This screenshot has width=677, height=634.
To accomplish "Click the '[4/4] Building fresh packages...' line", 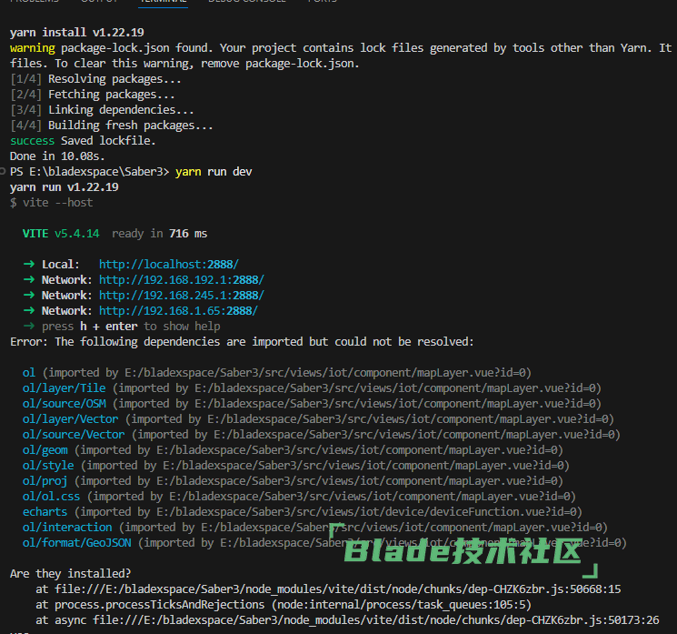I will tap(112, 126).
